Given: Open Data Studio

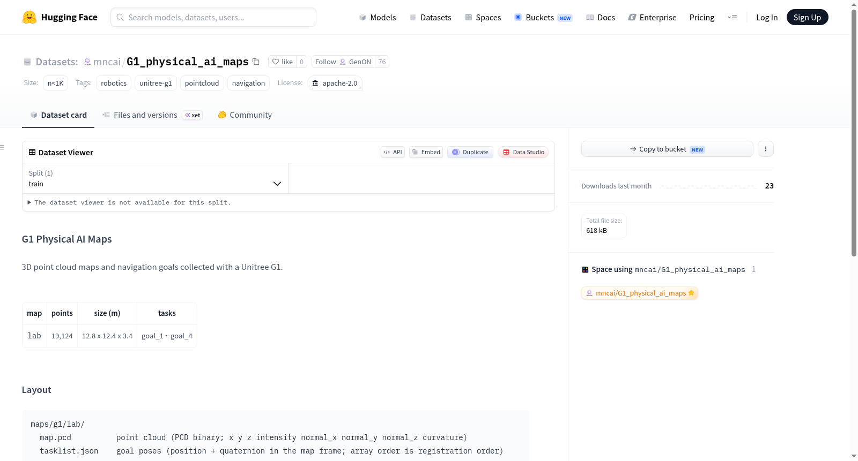Looking at the screenshot, I should pos(523,152).
